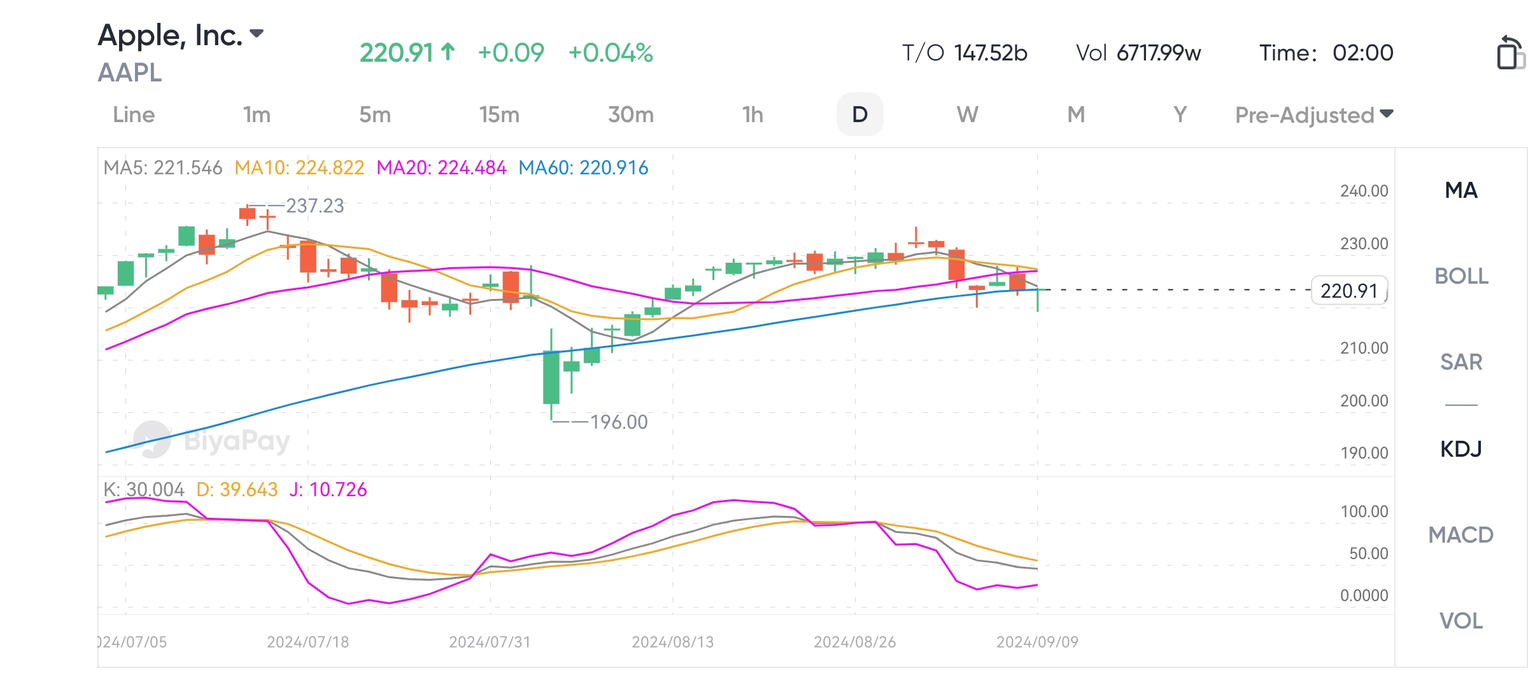
Task: Click the 210.00 price axis label
Action: tap(1364, 348)
